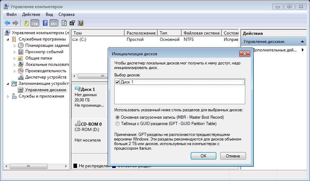The height and width of the screenshot is (181, 310).
Task: Expand Планировщик заданий tree node
Action: [x=14, y=45]
